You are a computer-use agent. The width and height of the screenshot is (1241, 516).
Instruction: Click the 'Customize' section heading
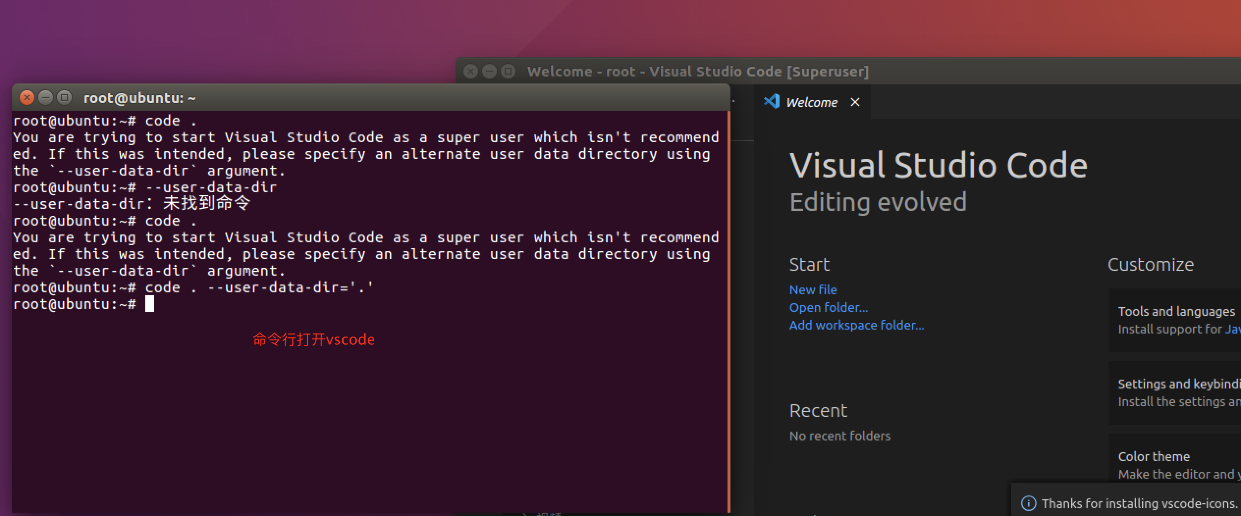tap(1151, 264)
